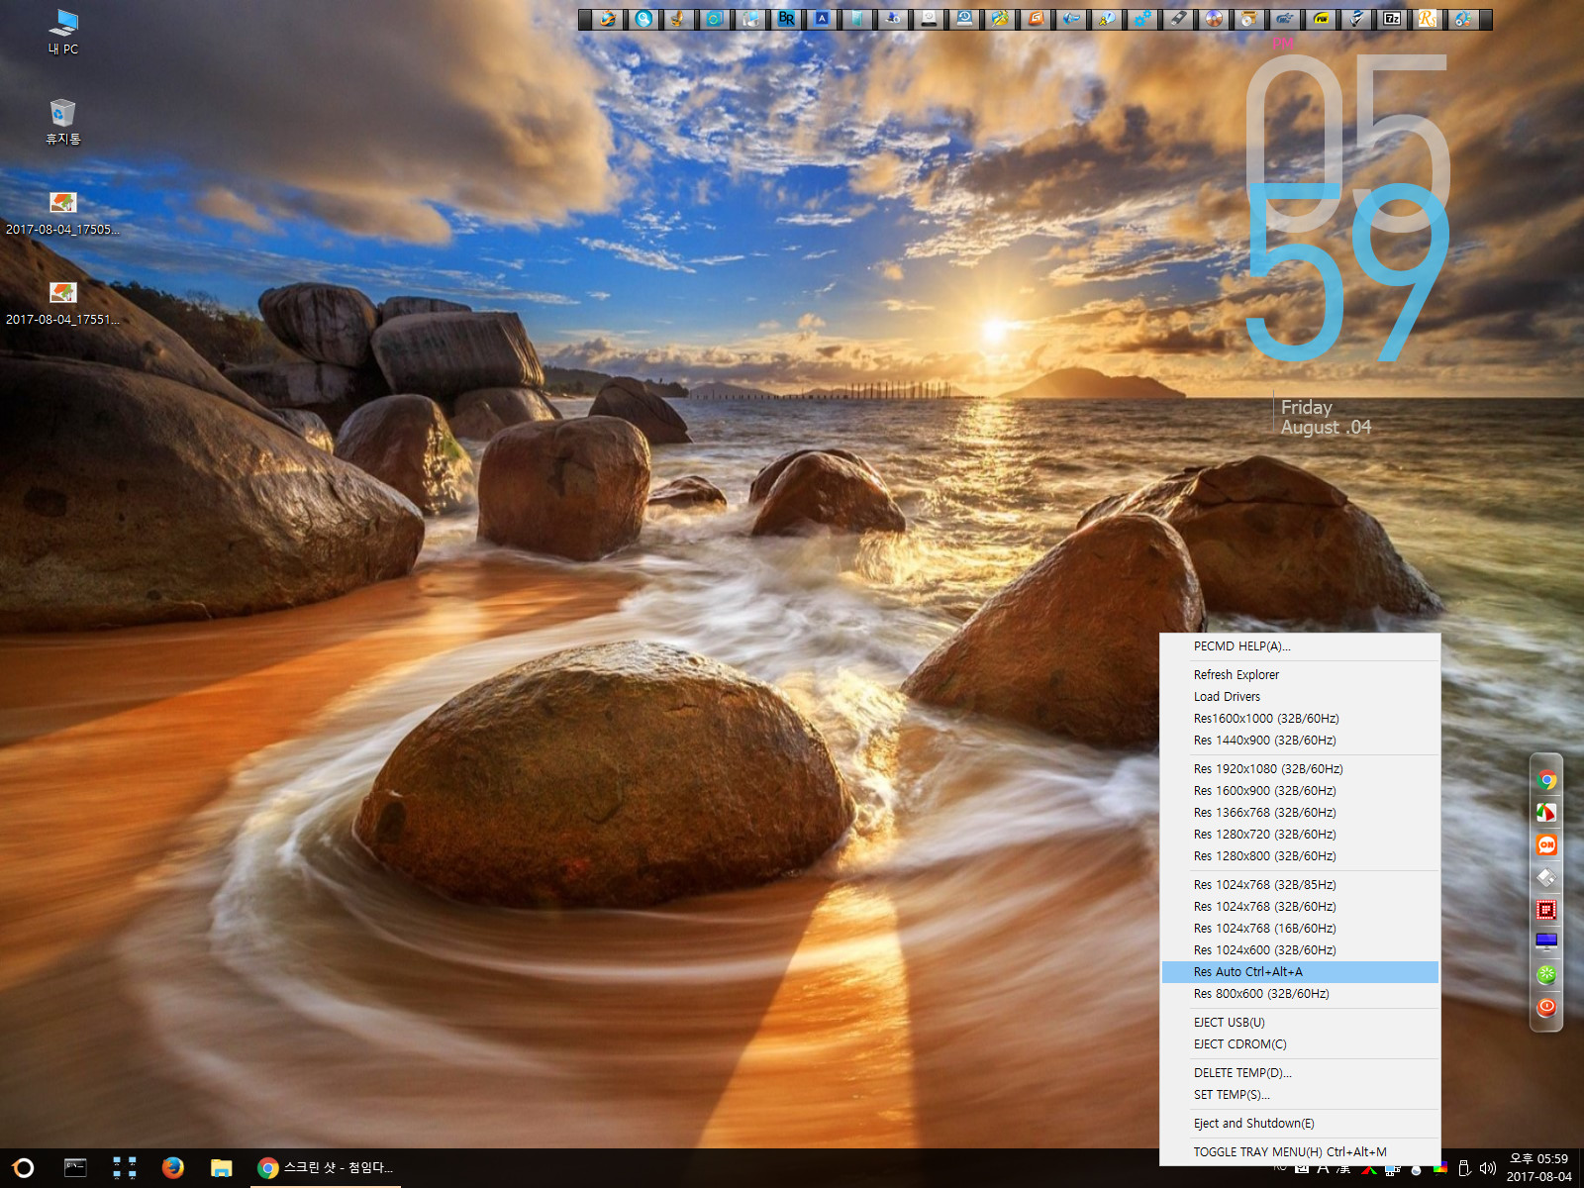Choose SET TEMP(S)... entry
Image resolution: width=1584 pixels, height=1188 pixels.
point(1300,1095)
